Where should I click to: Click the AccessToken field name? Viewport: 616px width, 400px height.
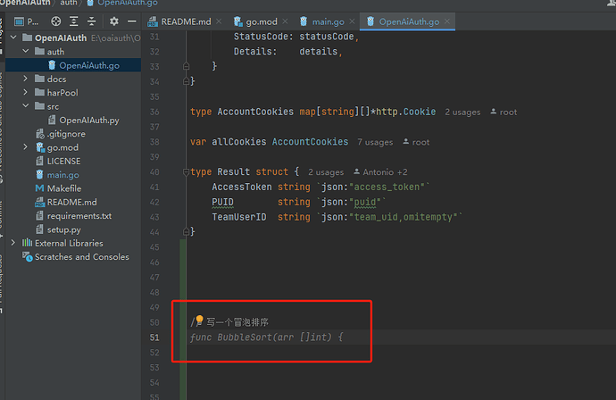pyautogui.click(x=242, y=187)
